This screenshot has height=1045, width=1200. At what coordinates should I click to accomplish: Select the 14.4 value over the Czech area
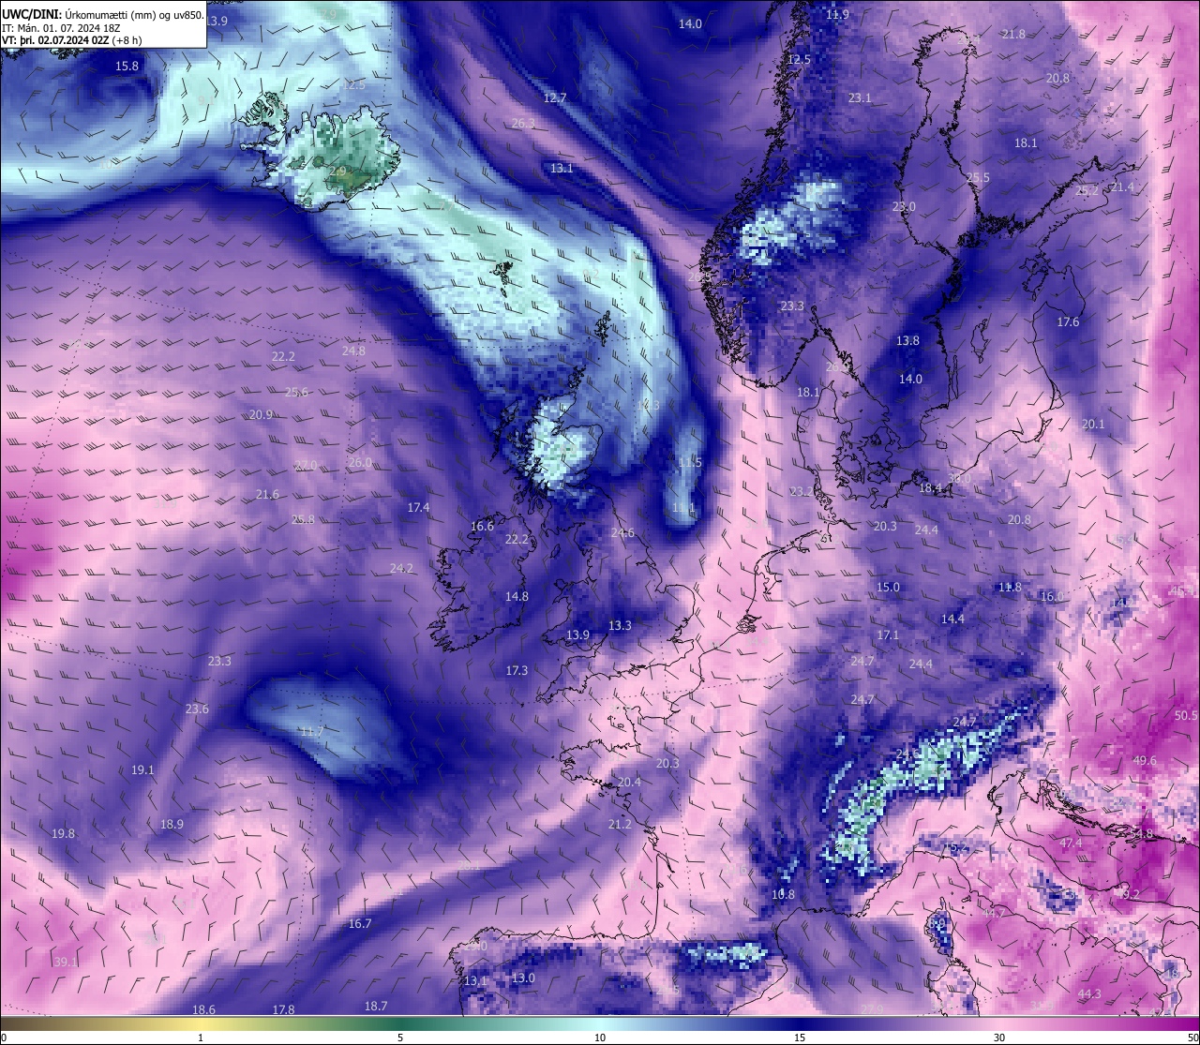coord(952,620)
